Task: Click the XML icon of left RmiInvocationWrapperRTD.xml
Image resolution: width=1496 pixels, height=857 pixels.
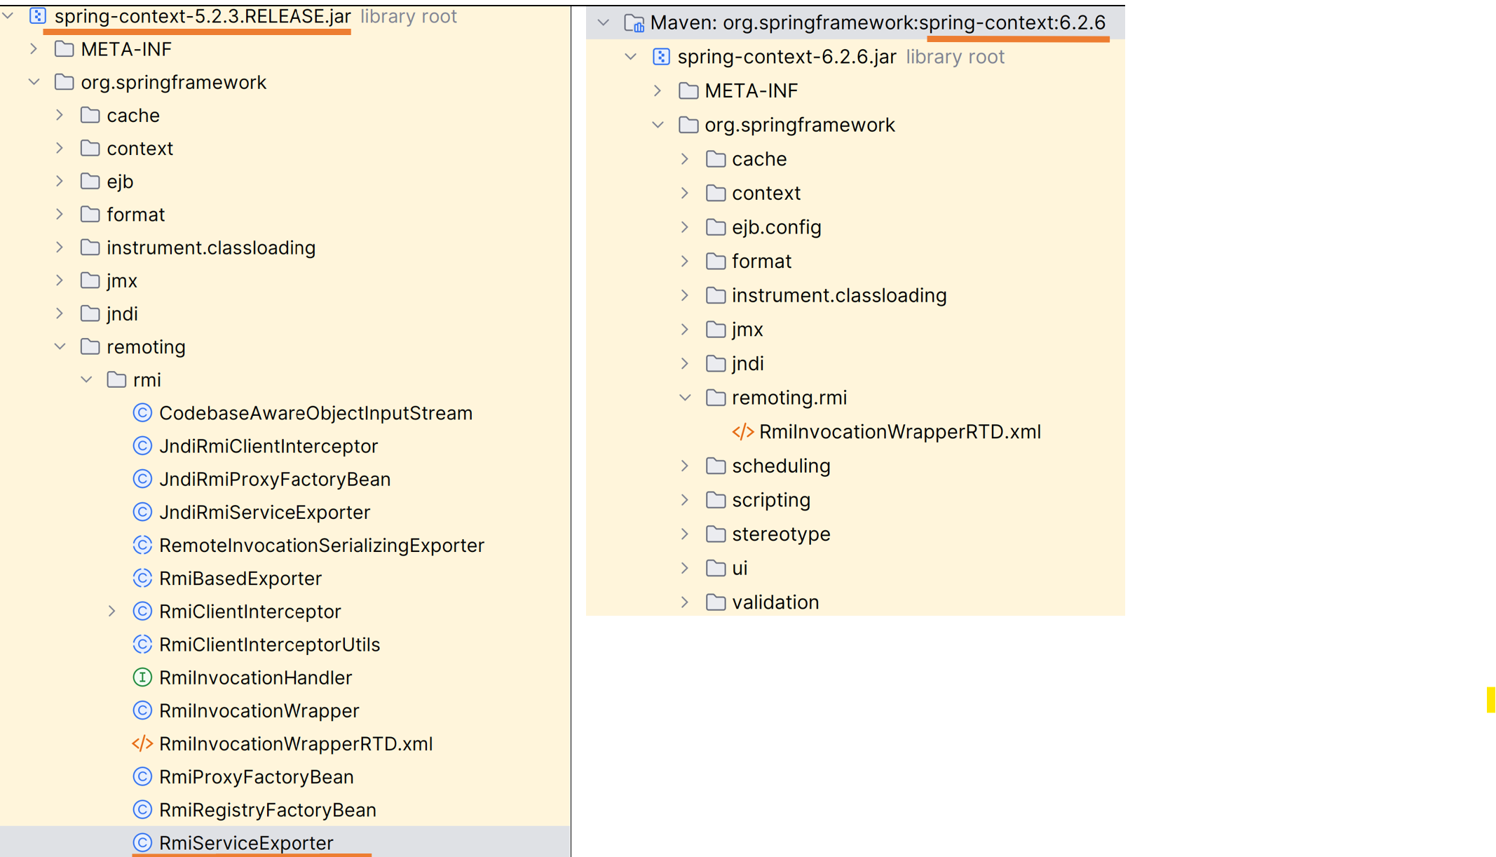Action: [142, 743]
